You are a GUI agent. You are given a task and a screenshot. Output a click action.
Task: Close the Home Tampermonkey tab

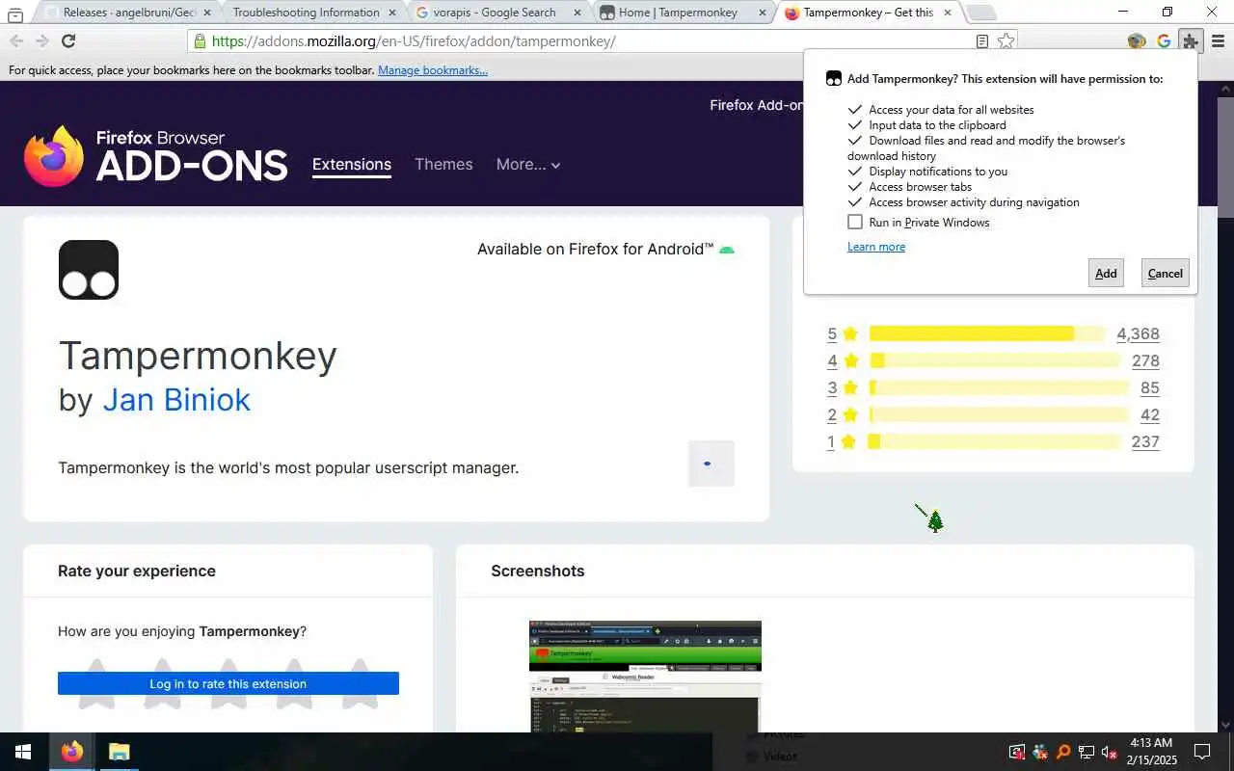tap(762, 13)
